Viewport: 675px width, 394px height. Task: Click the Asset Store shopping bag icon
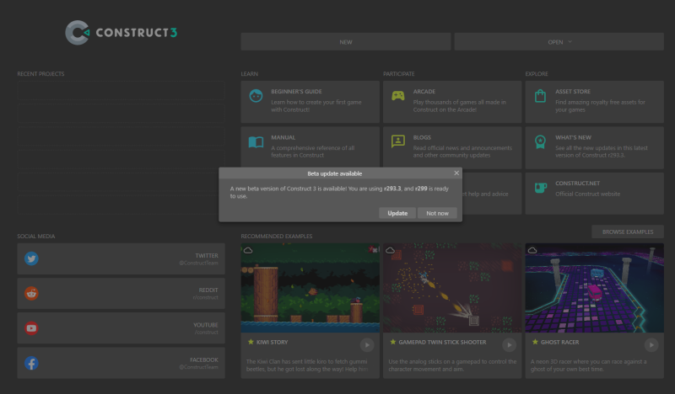540,95
